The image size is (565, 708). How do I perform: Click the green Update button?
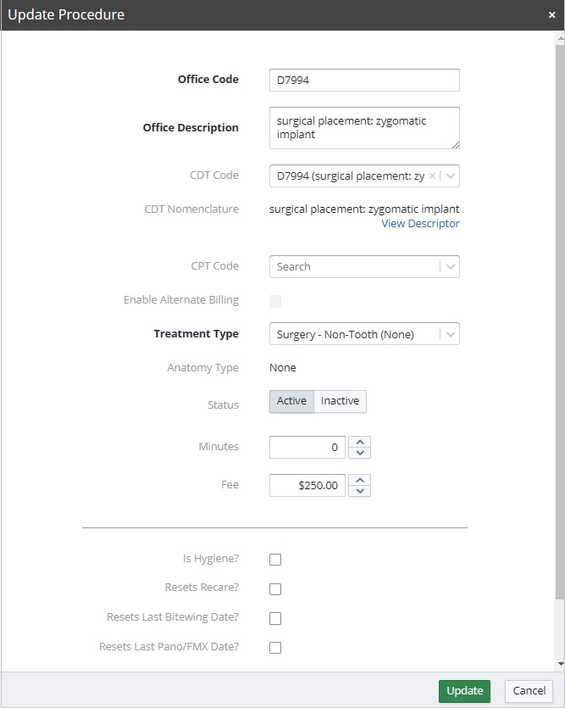(464, 690)
